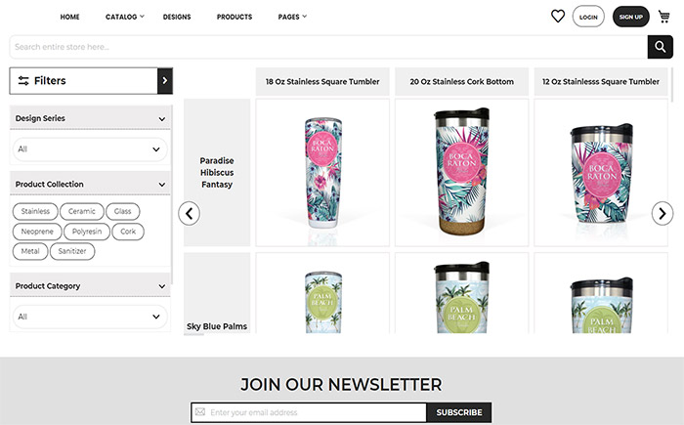The image size is (684, 425).
Task: Click the Sign Up button
Action: pyautogui.click(x=631, y=17)
